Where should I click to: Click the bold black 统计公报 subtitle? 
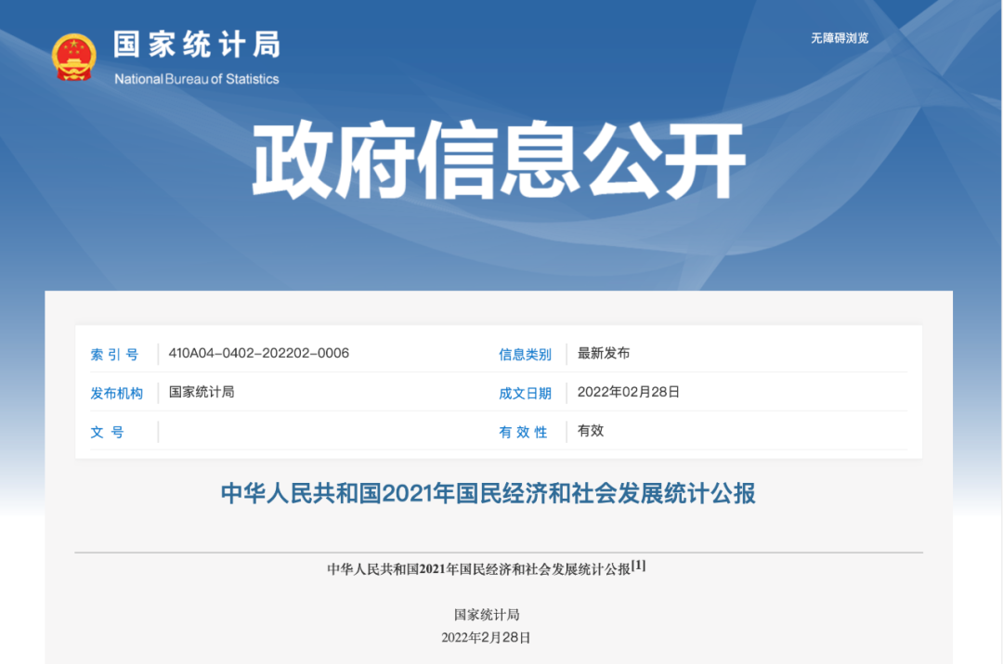(478, 569)
